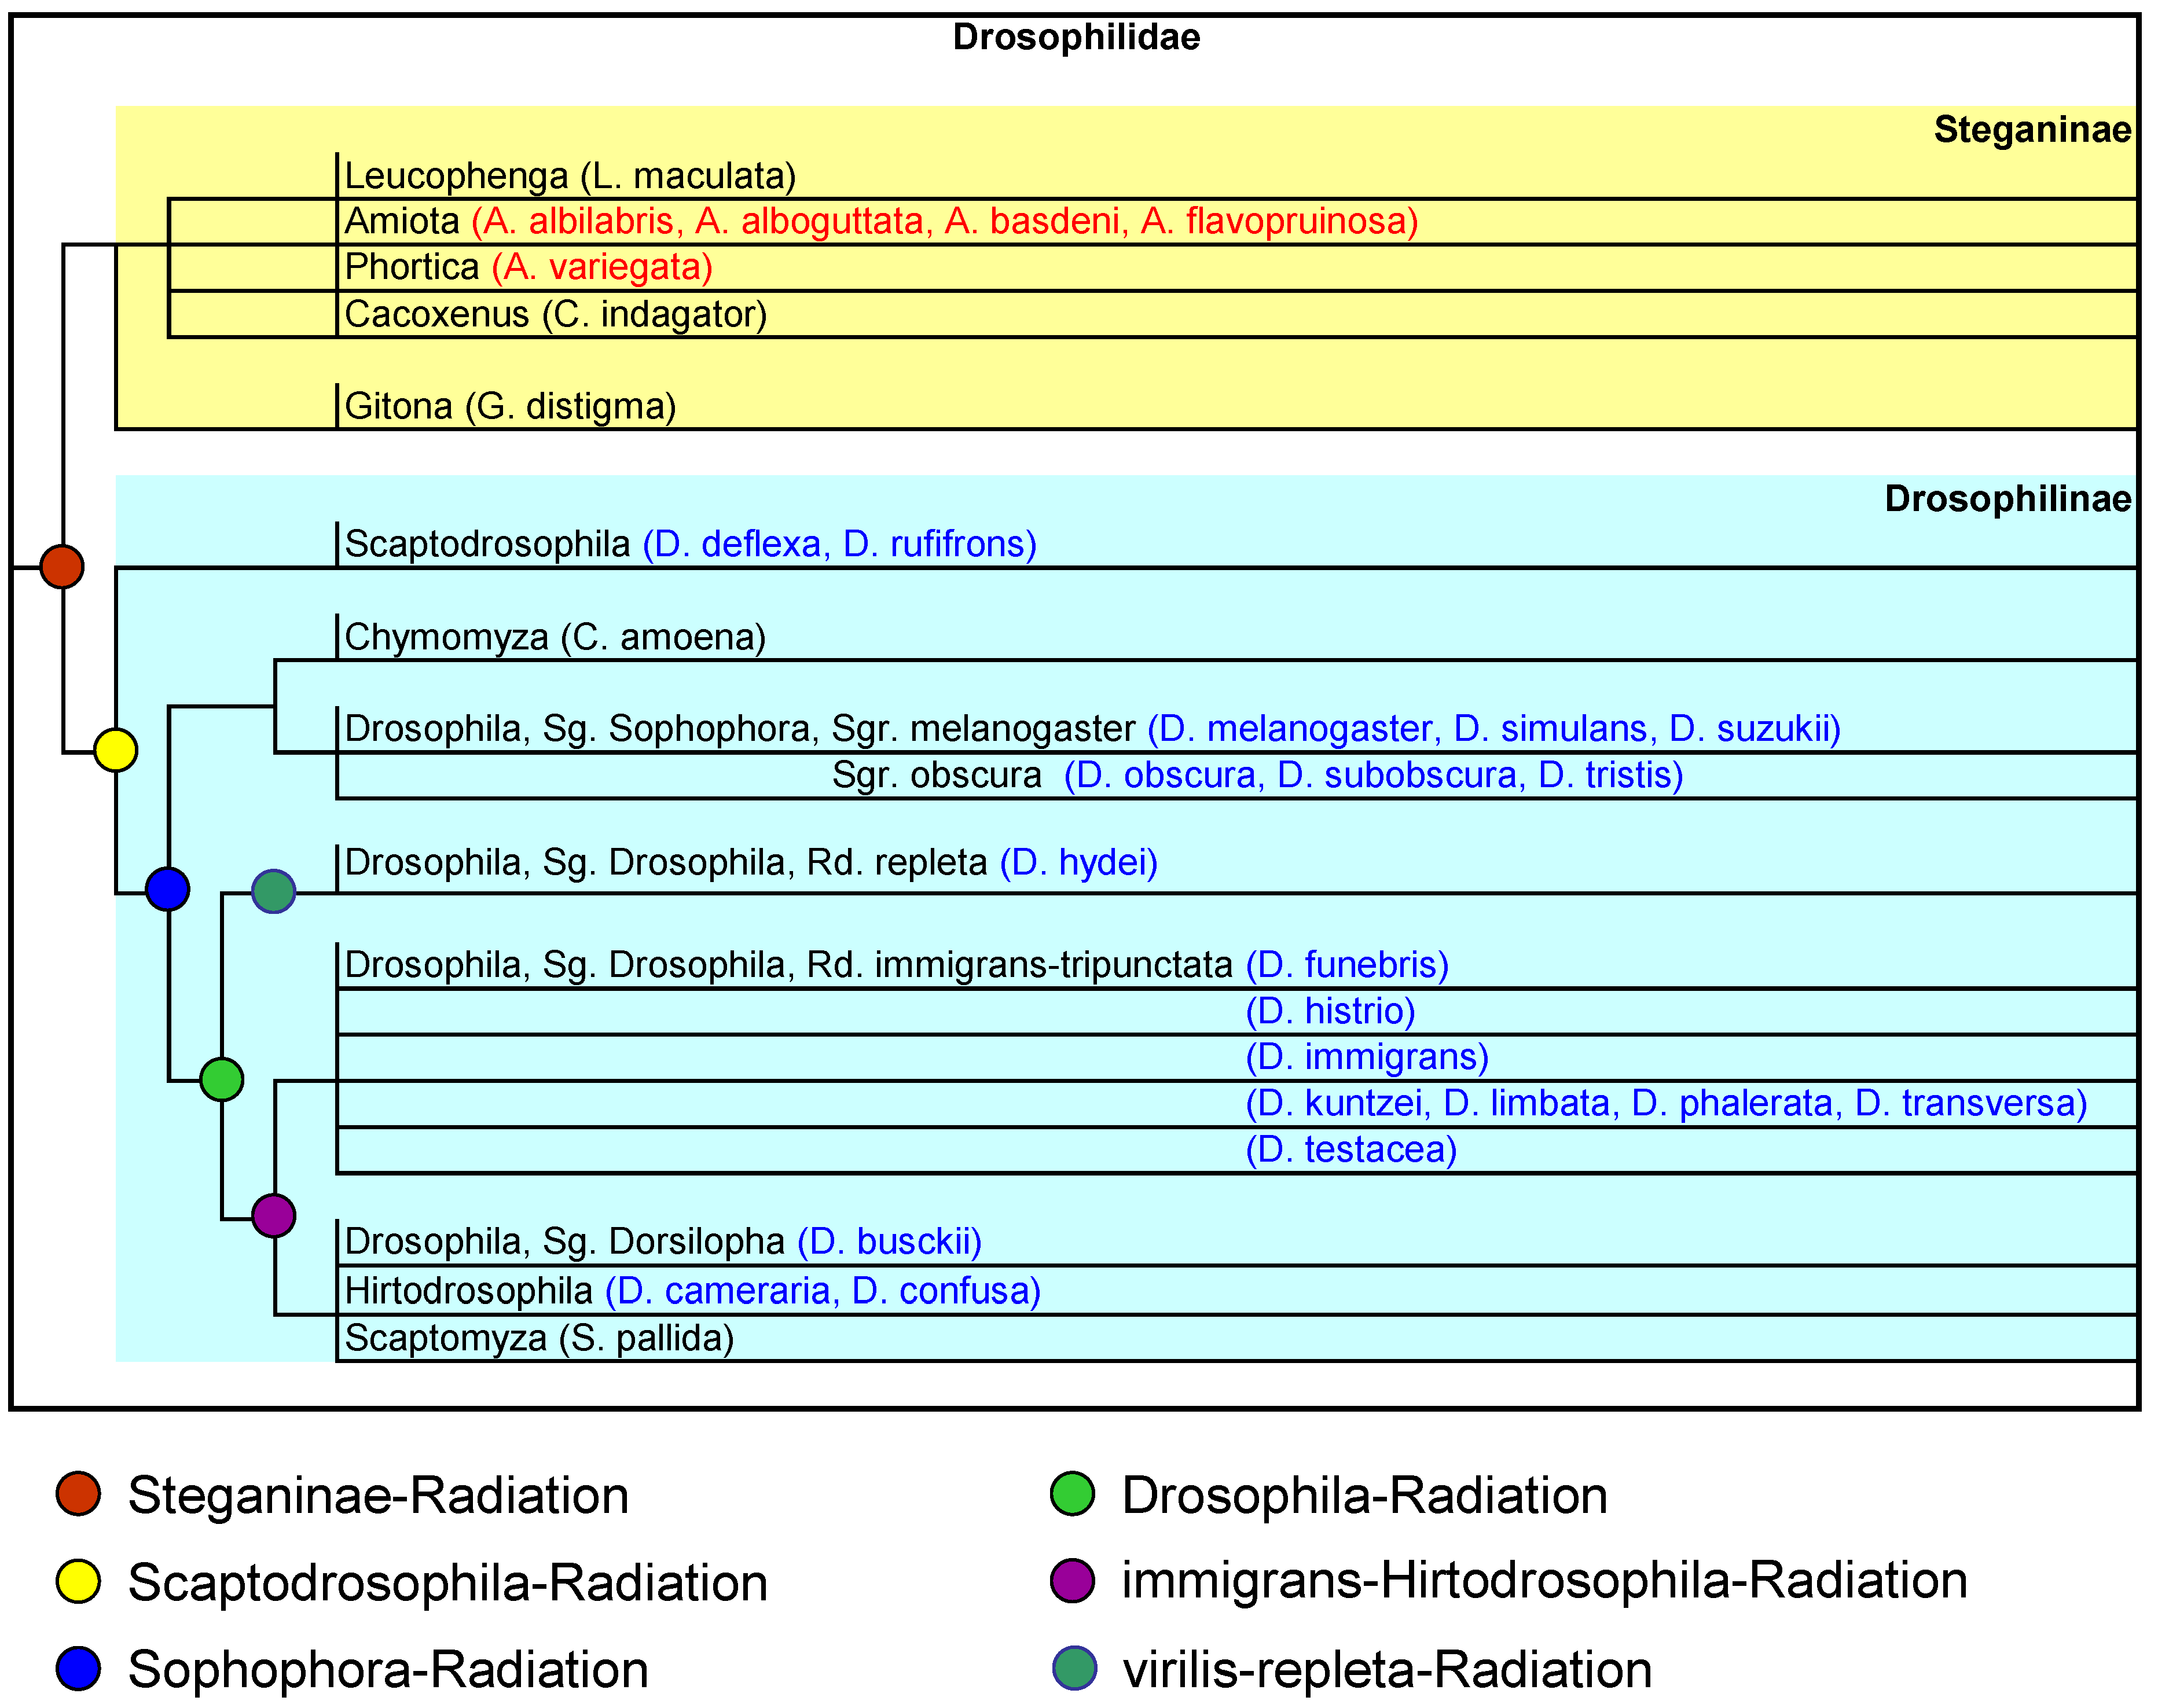
Task: Click the Sophophora-Radiation legend text
Action: 388,1669
